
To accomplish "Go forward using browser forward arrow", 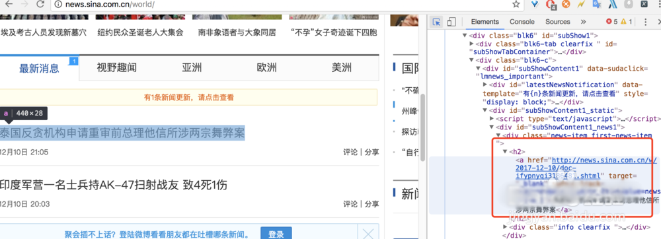I will (x=24, y=4).
